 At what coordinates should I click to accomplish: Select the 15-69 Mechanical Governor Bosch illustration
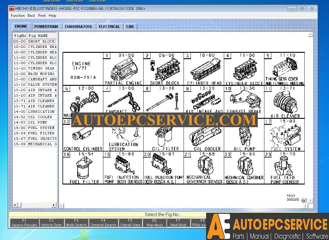[x=244, y=168]
